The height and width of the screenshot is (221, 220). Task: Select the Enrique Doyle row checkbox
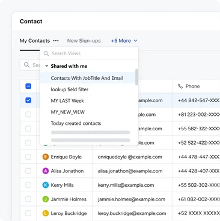pos(28,157)
